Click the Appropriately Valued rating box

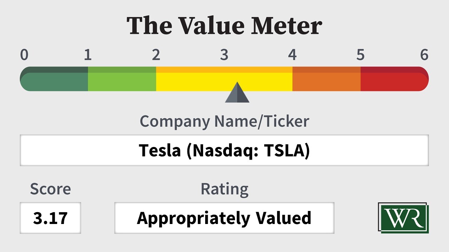224,218
